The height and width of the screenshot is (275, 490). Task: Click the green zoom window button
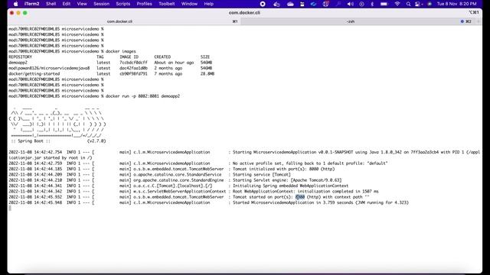[x=25, y=13]
